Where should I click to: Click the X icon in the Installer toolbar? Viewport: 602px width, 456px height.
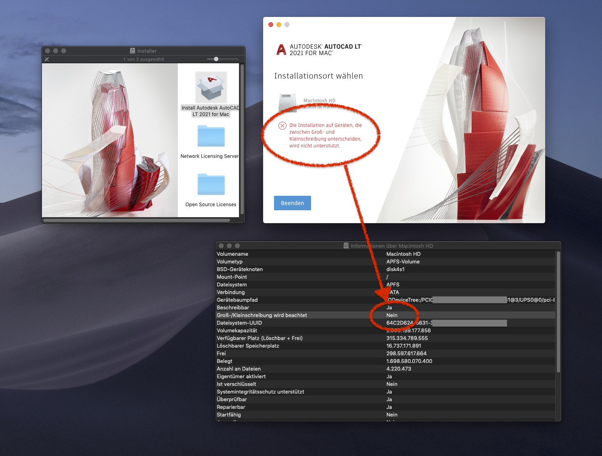pyautogui.click(x=47, y=59)
